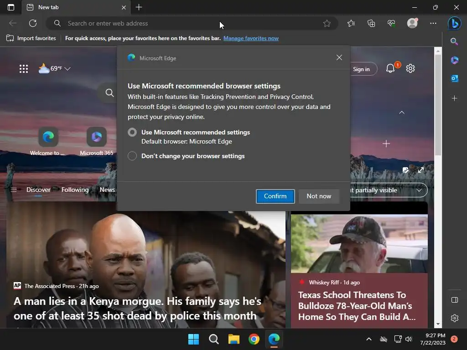Open the Kenya morgue news story
This screenshot has width=467, height=350.
(x=137, y=309)
